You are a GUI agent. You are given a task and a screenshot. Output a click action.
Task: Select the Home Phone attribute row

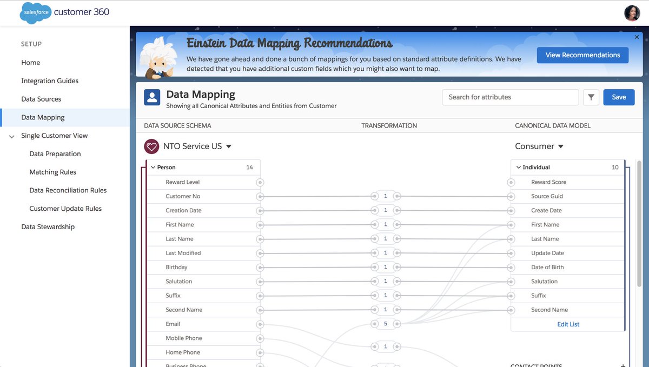coord(203,352)
